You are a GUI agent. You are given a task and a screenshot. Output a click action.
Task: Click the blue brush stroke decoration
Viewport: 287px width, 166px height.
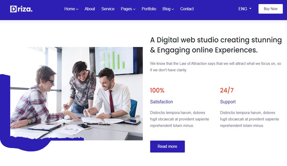pos(5,110)
